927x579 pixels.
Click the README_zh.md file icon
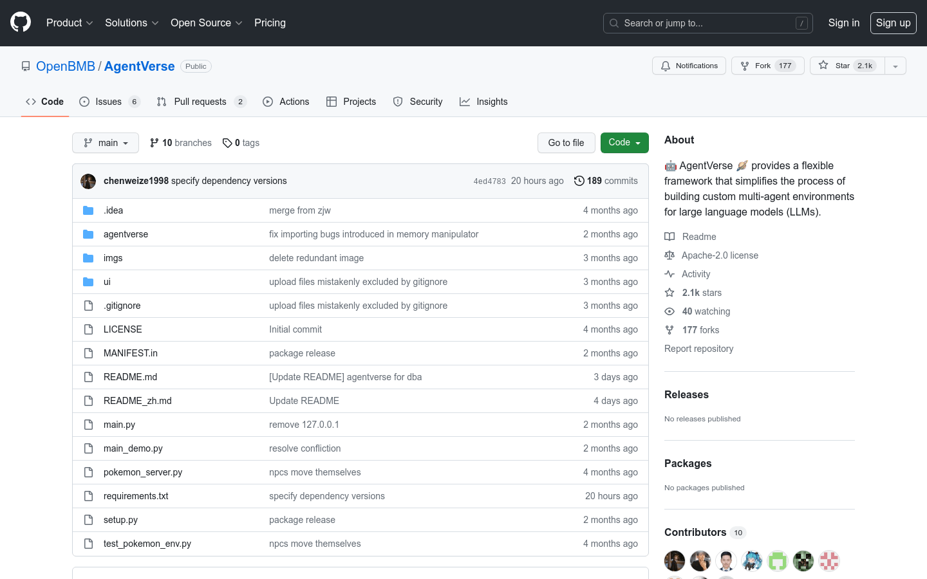point(88,401)
